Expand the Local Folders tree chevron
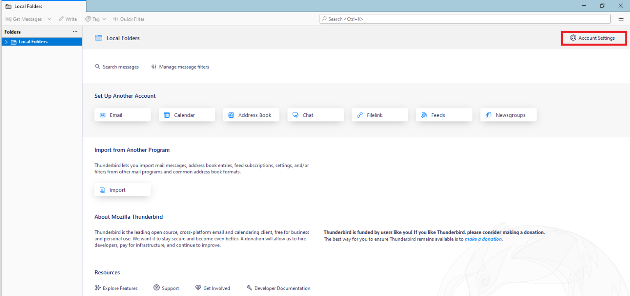 (x=7, y=42)
